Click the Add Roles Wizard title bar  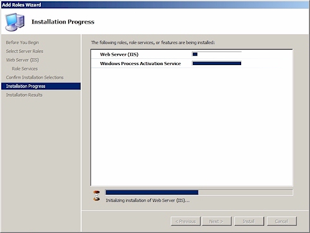pyautogui.click(x=155, y=4)
